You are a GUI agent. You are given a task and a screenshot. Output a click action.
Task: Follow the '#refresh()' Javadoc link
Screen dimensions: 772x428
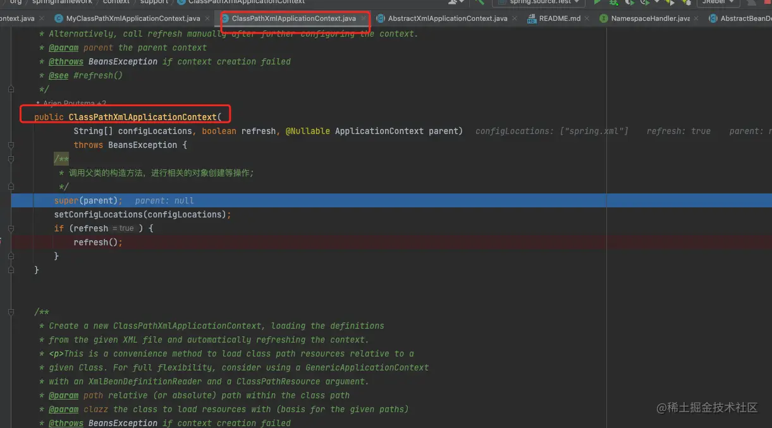[x=98, y=75]
